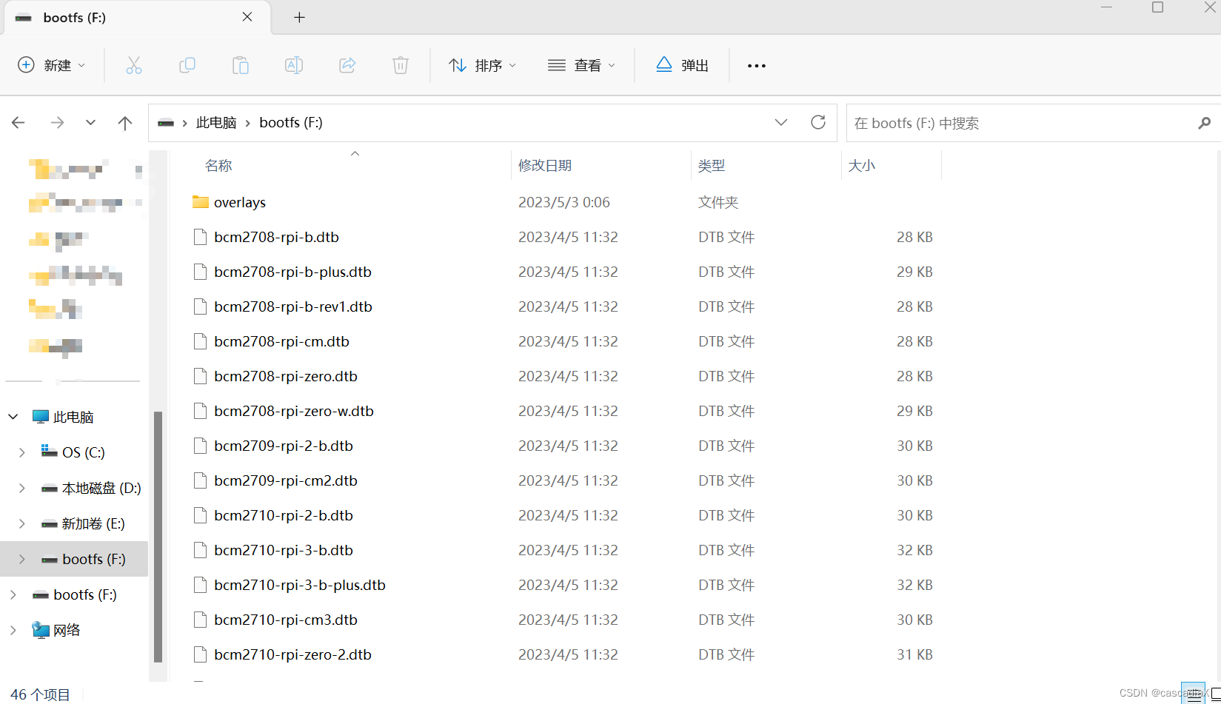Click the 2023/5/3 0:06 date of overlays
Screen dimensions: 1221x704
pos(564,202)
